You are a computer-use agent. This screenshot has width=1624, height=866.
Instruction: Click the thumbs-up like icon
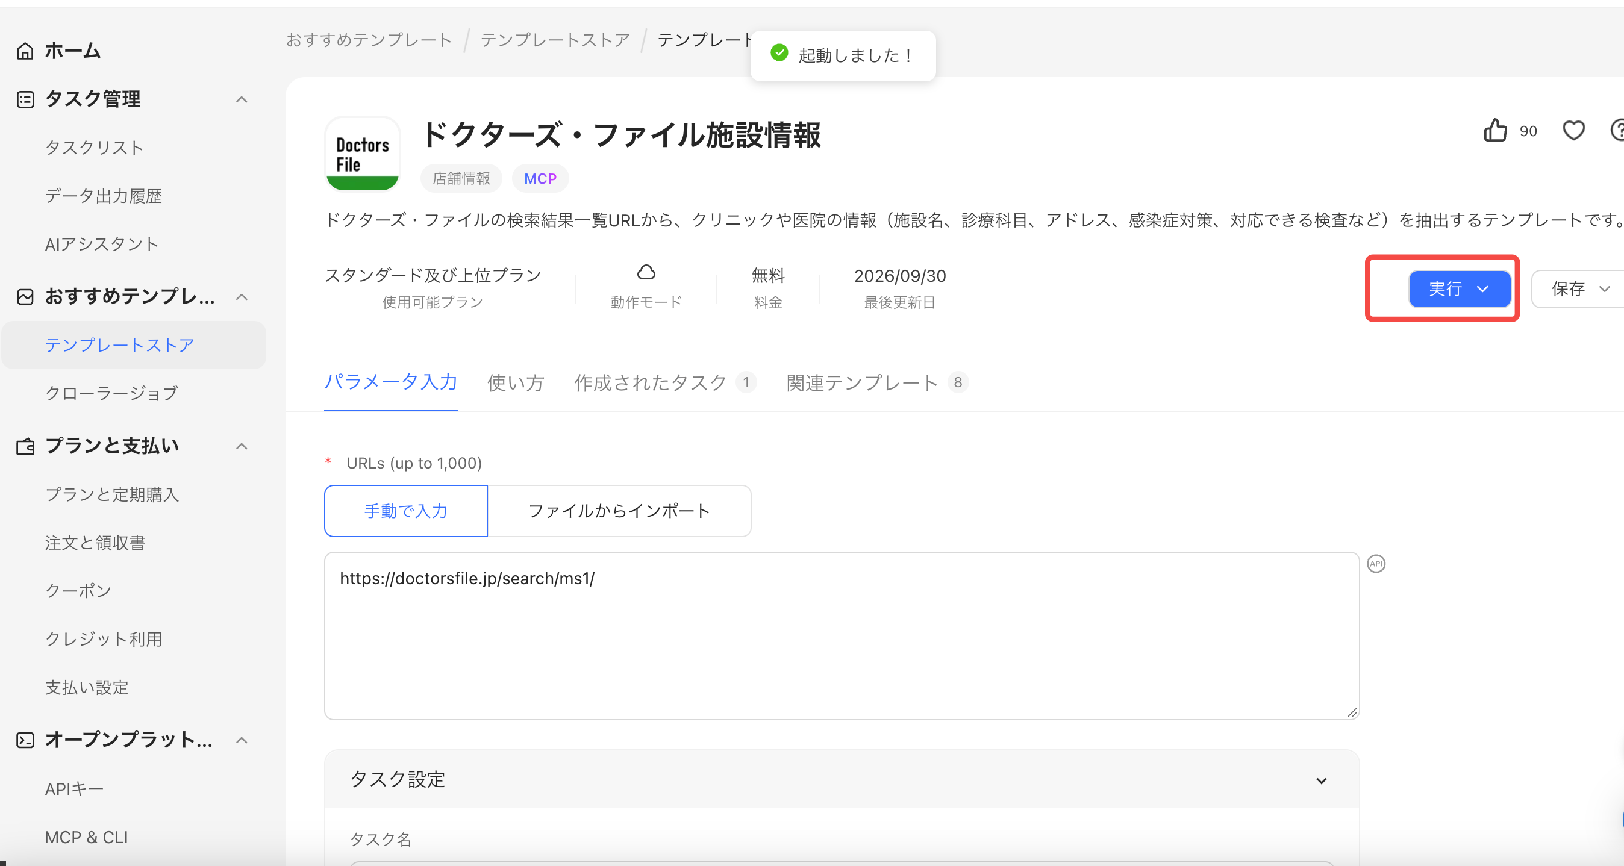coord(1495,131)
